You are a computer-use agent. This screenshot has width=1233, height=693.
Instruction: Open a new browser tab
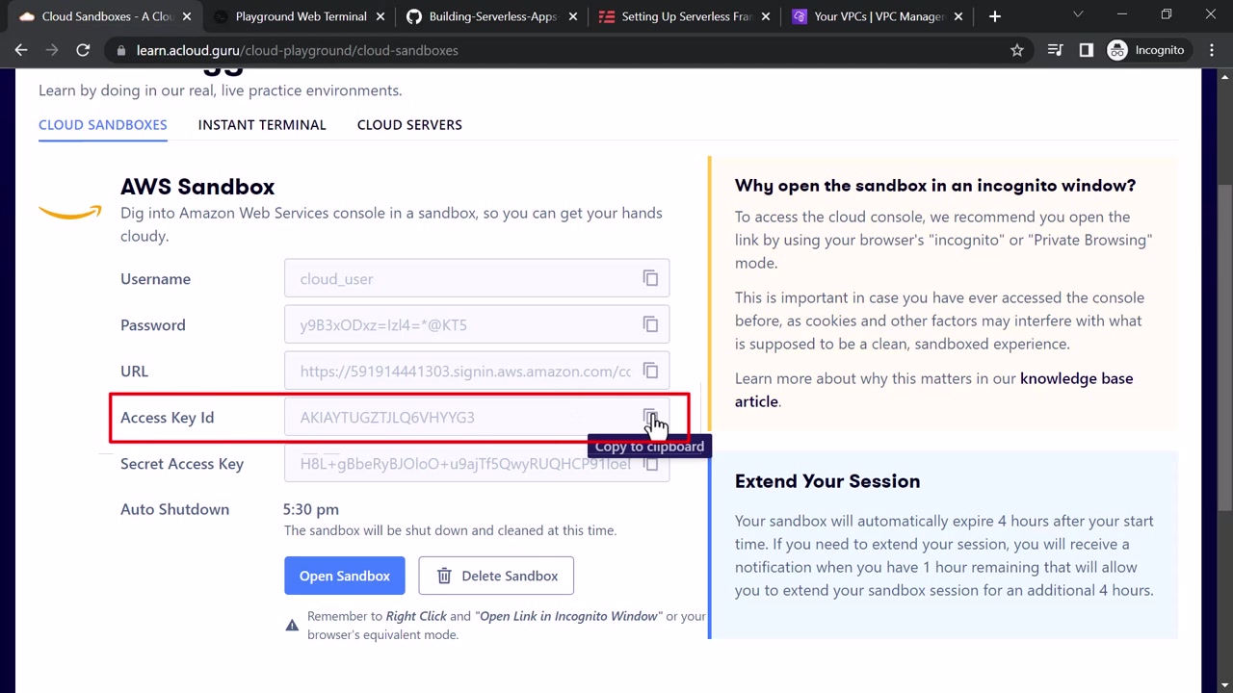pyautogui.click(x=995, y=16)
